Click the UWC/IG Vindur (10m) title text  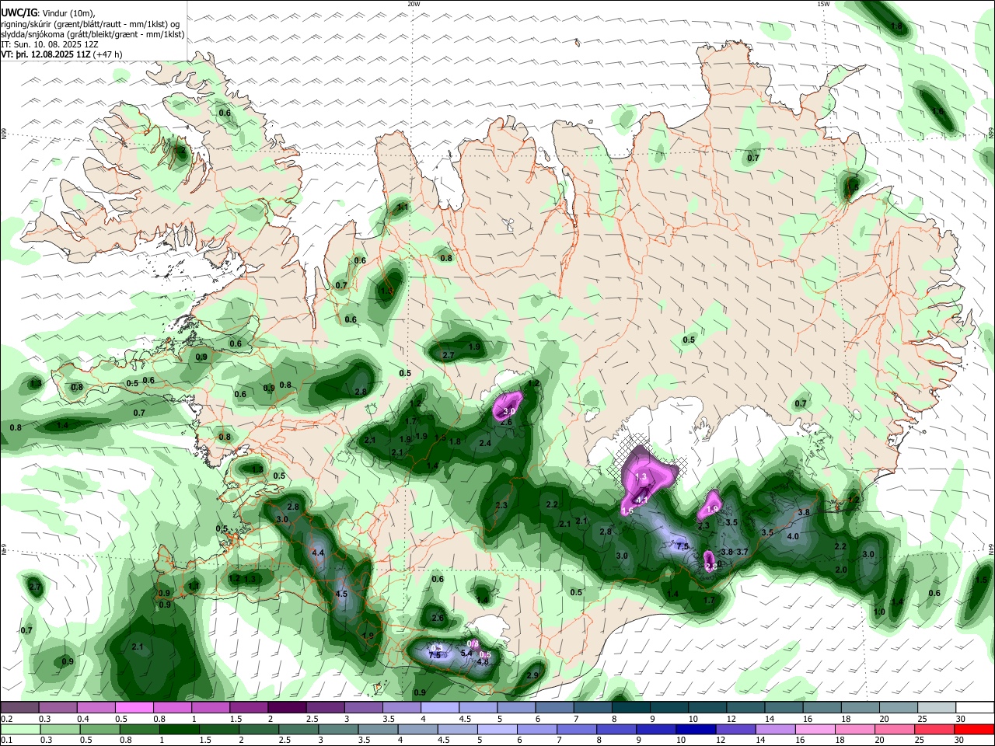pos(47,13)
